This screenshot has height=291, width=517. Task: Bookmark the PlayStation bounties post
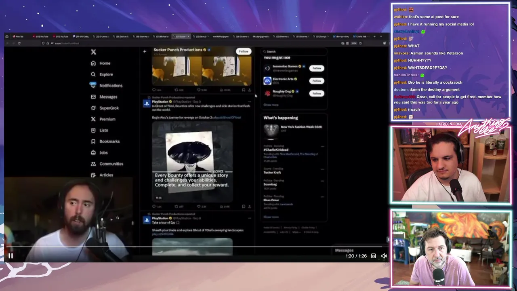[243, 206]
